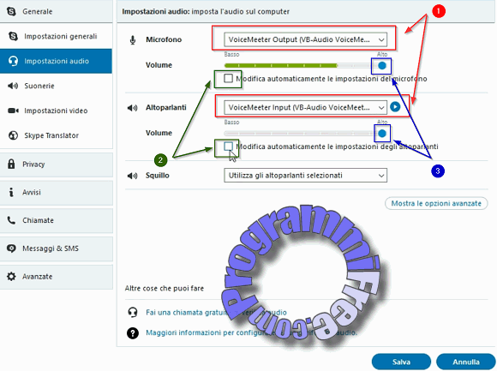
Task: Open the Privacy section
Action: pyautogui.click(x=56, y=165)
